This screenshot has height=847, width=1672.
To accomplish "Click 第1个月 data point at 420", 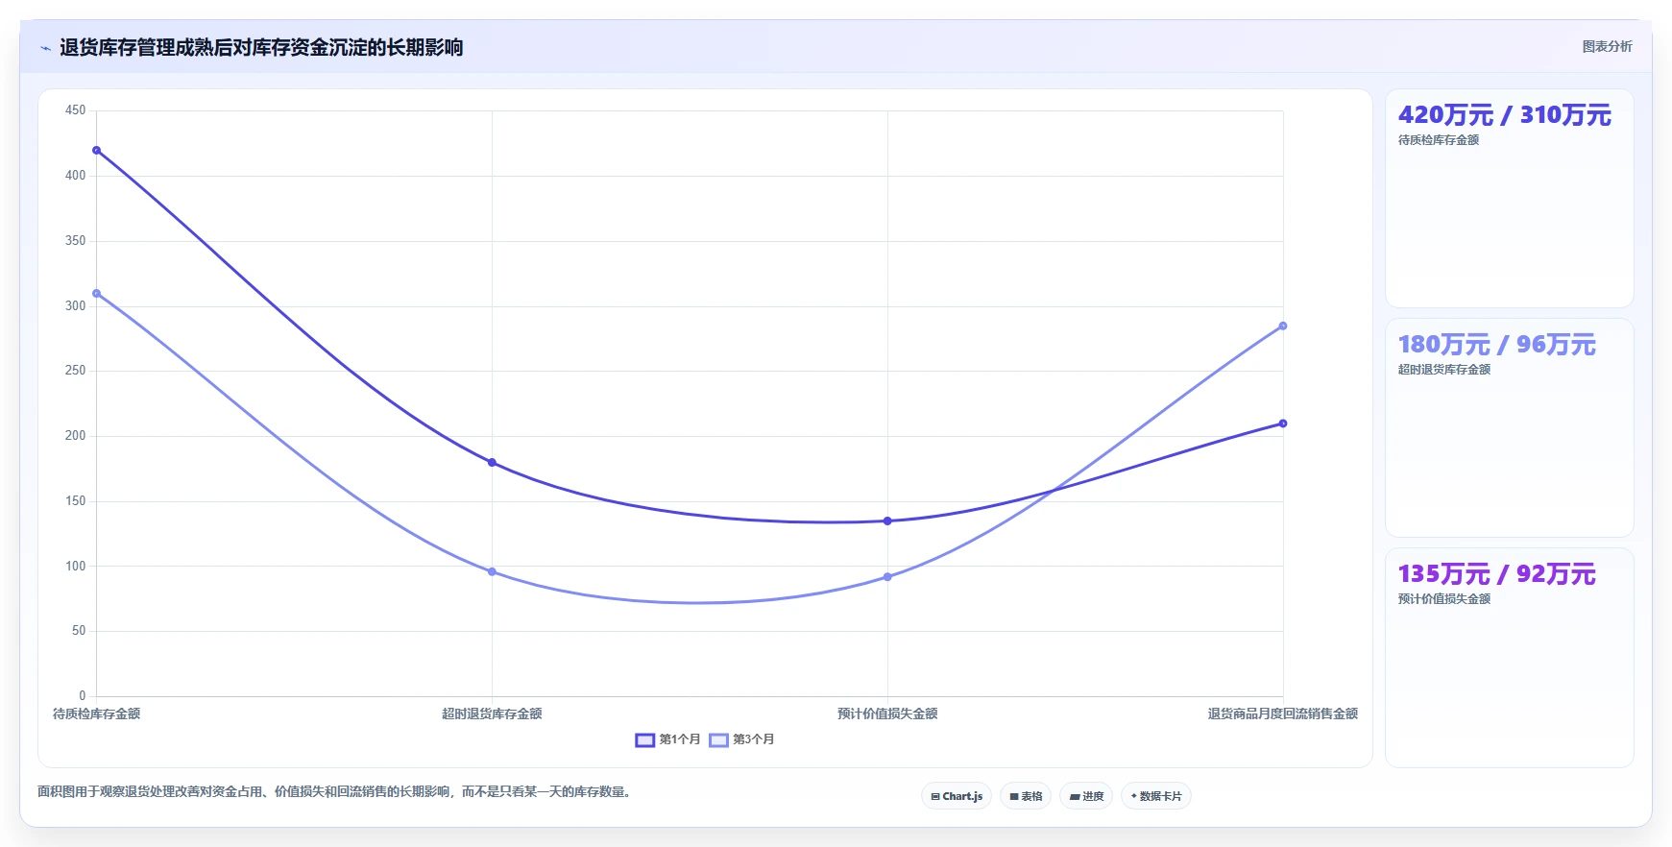I will (x=96, y=150).
